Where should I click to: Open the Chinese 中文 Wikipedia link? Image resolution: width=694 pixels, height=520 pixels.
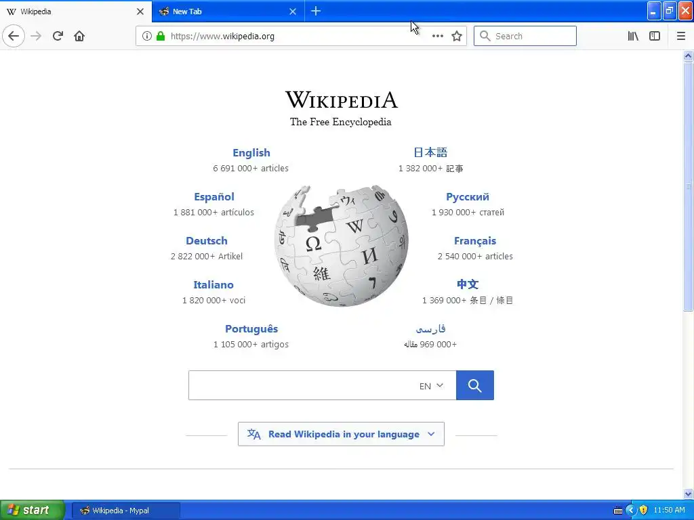(468, 284)
